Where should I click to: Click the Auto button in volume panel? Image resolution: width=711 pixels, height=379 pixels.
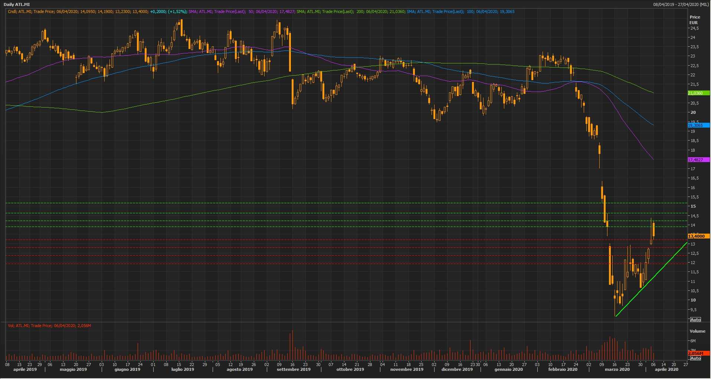(x=695, y=358)
